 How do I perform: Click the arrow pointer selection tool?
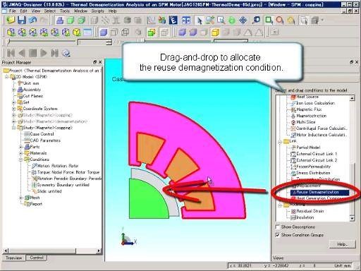pos(200,20)
